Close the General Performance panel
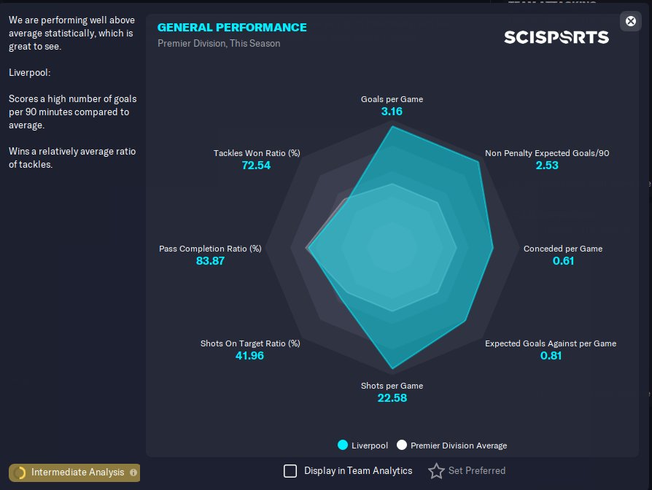This screenshot has height=490, width=652. [631, 21]
